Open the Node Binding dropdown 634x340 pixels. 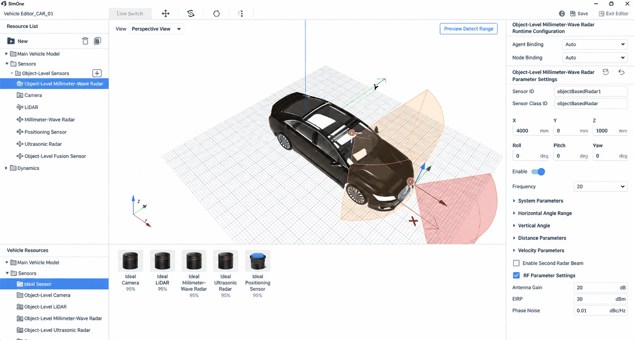[595, 57]
